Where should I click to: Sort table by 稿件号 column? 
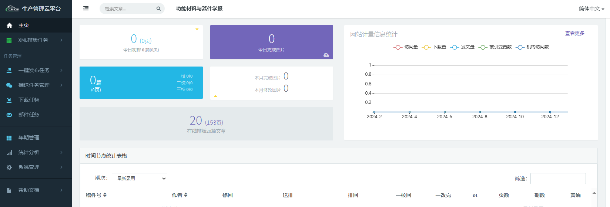(96, 195)
